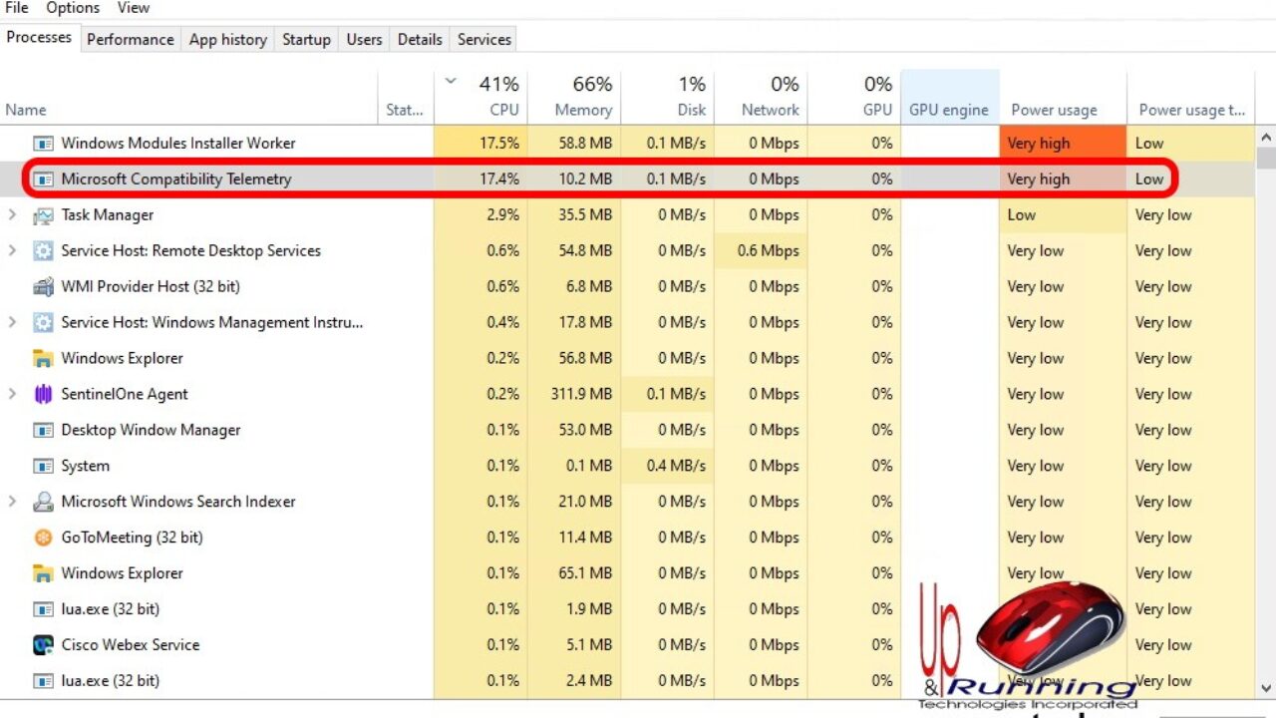Click the Microsoft Windows Search Indexer icon
Viewport: 1276px width, 718px height.
tap(43, 502)
